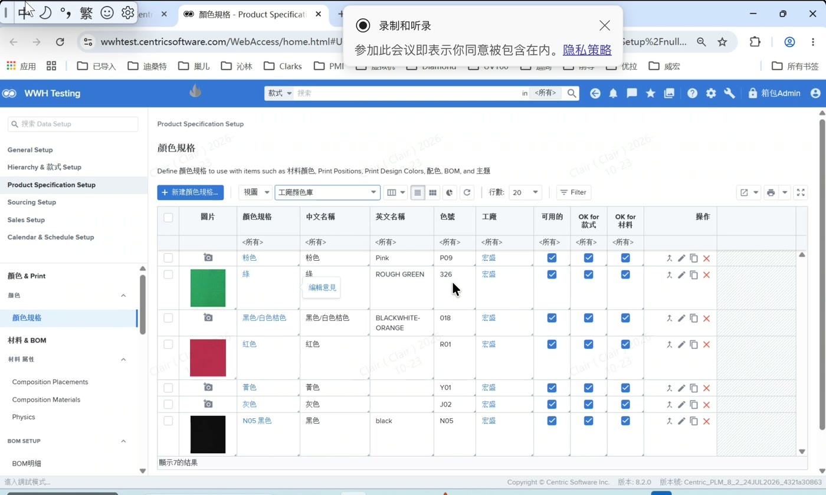Select the N05 黑色 row checkbox
This screenshot has width=826, height=495.
[x=168, y=421]
